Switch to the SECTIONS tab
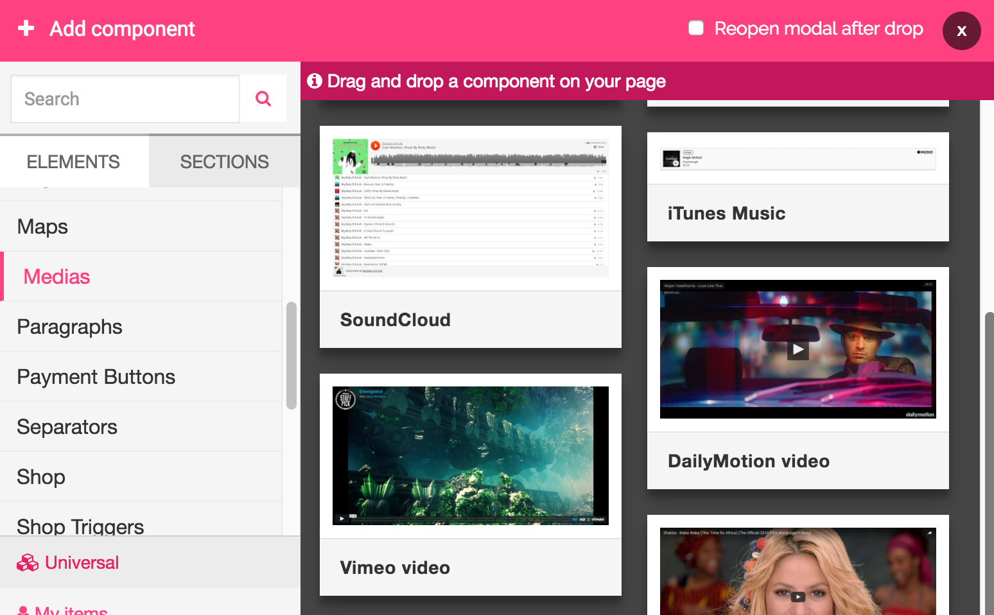The image size is (994, 615). (x=224, y=162)
